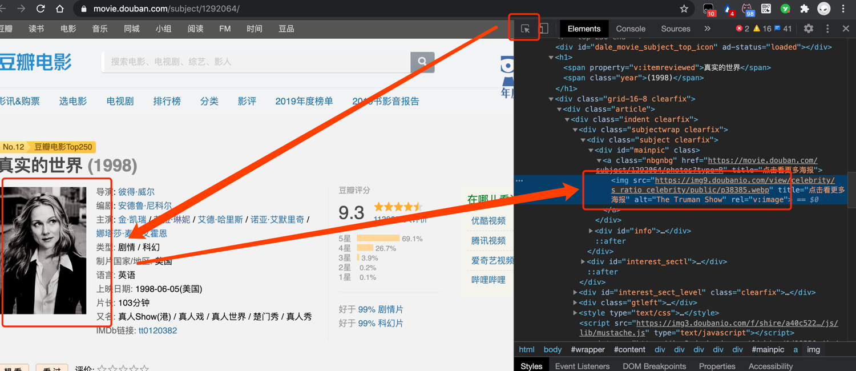Image resolution: width=856 pixels, height=371 pixels.
Task: Click the #mainpic breadcrumb
Action: coord(768,349)
